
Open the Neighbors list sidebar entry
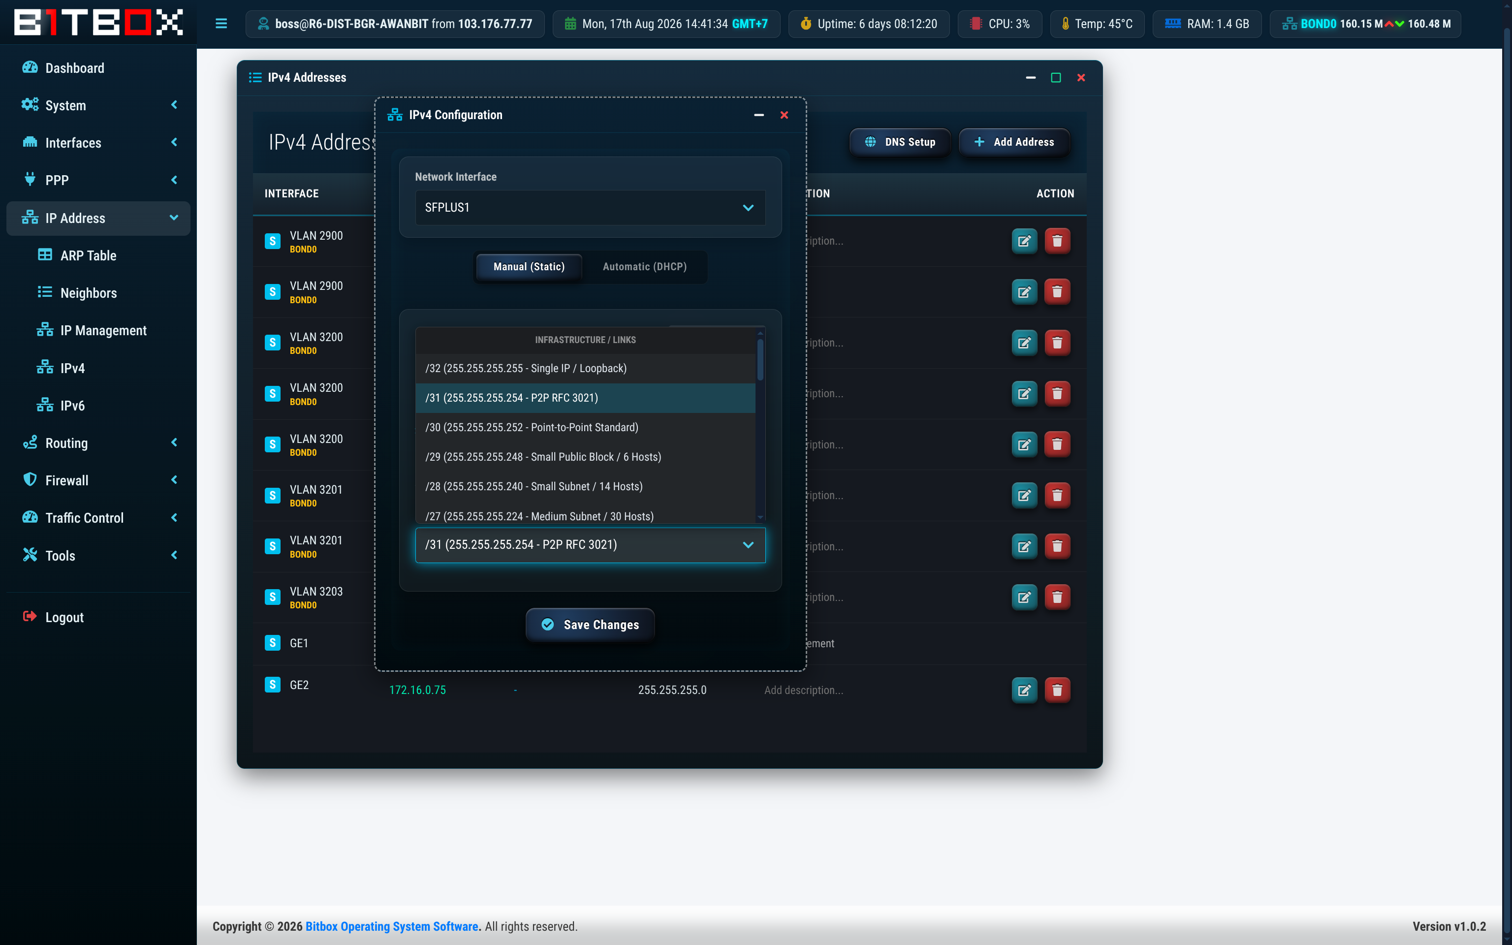[98, 292]
